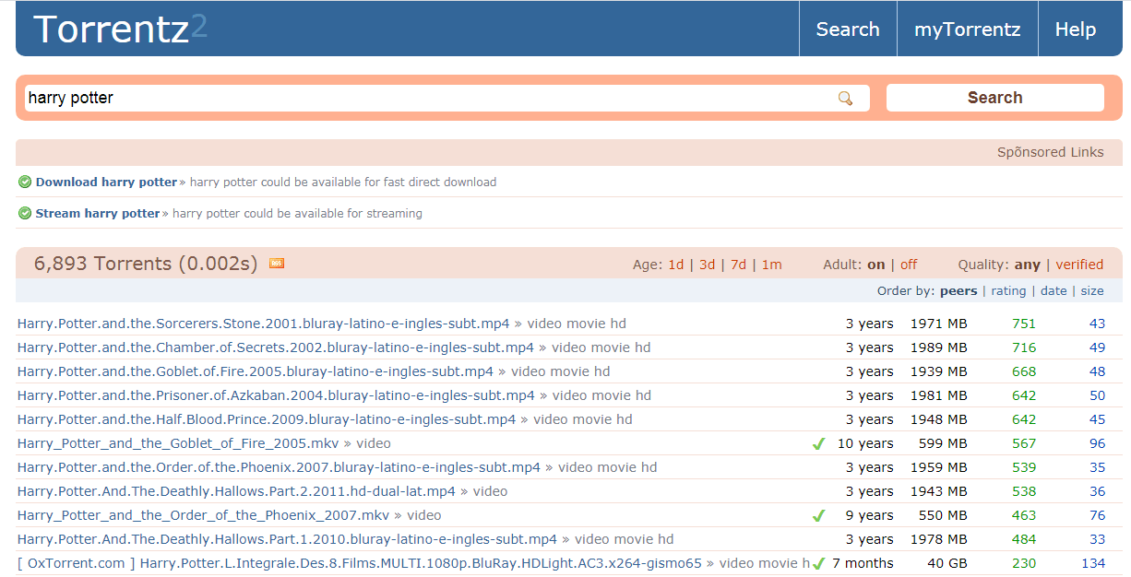Click green check icon beside Download harry potter
The width and height of the screenshot is (1131, 577).
25,183
